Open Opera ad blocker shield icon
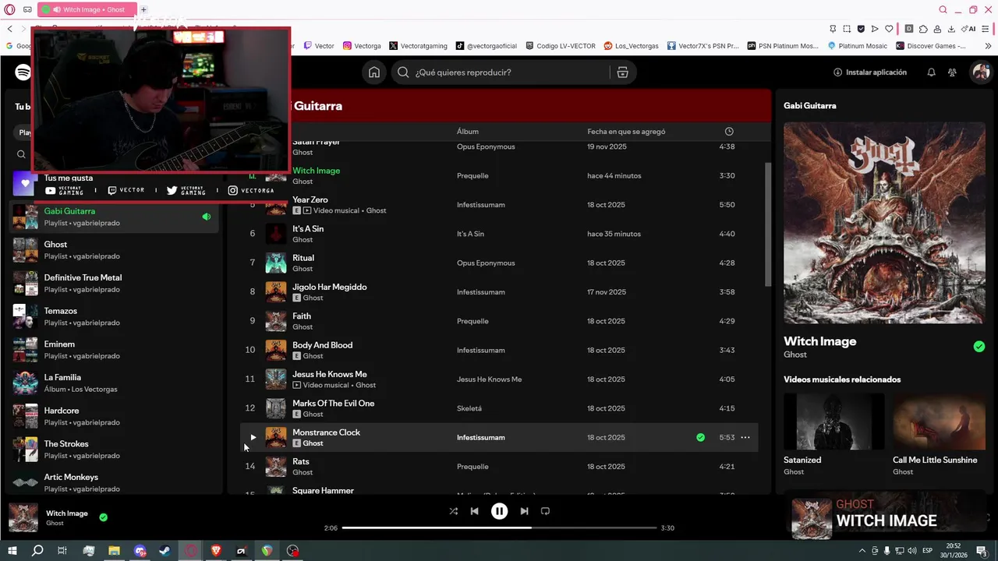The height and width of the screenshot is (561, 998). point(861,29)
